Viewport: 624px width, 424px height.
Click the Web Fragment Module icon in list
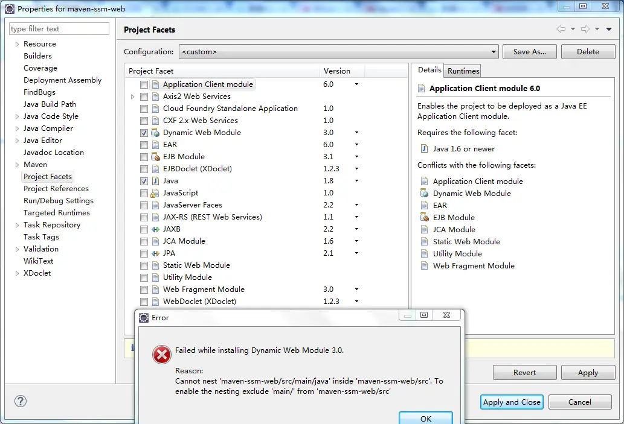click(x=155, y=290)
